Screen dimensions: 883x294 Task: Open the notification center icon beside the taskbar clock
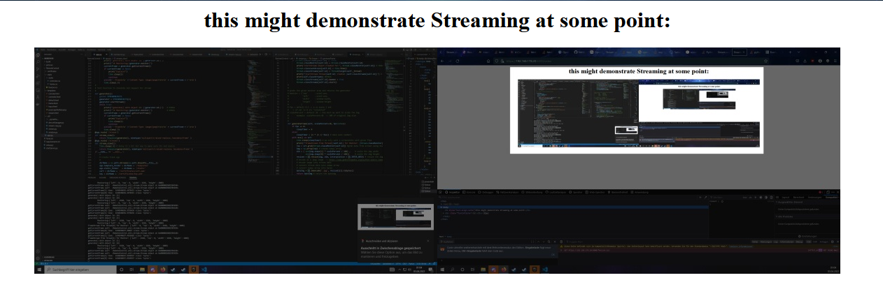(431, 270)
